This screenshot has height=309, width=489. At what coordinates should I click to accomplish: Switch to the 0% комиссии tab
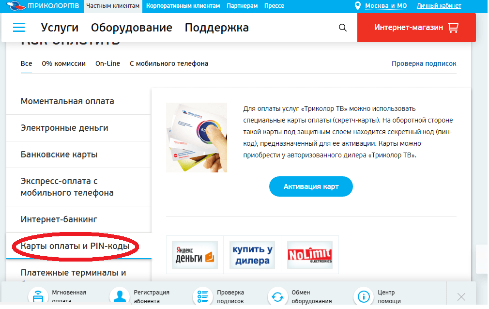[x=63, y=63]
